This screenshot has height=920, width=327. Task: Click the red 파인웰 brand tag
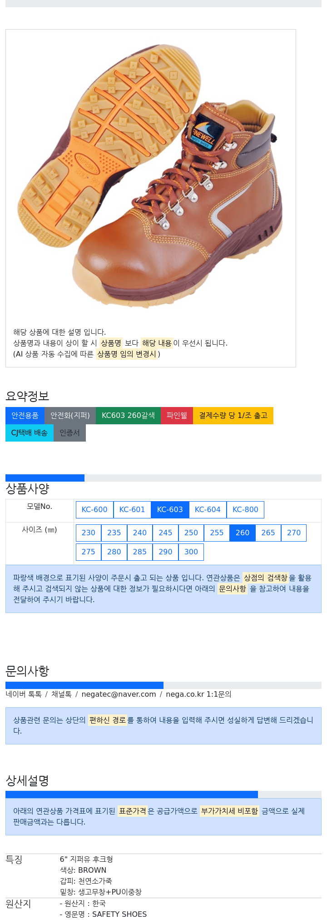click(x=177, y=416)
